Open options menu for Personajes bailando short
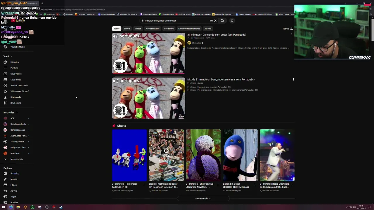 pos(144,185)
